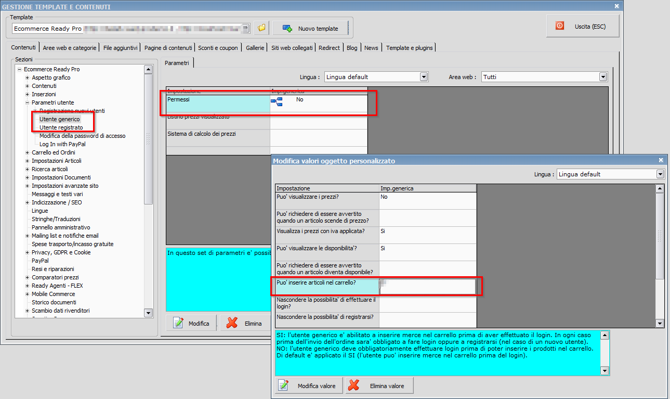The height and width of the screenshot is (399, 670).
Task: Open the template folder browse icon
Action: point(261,28)
